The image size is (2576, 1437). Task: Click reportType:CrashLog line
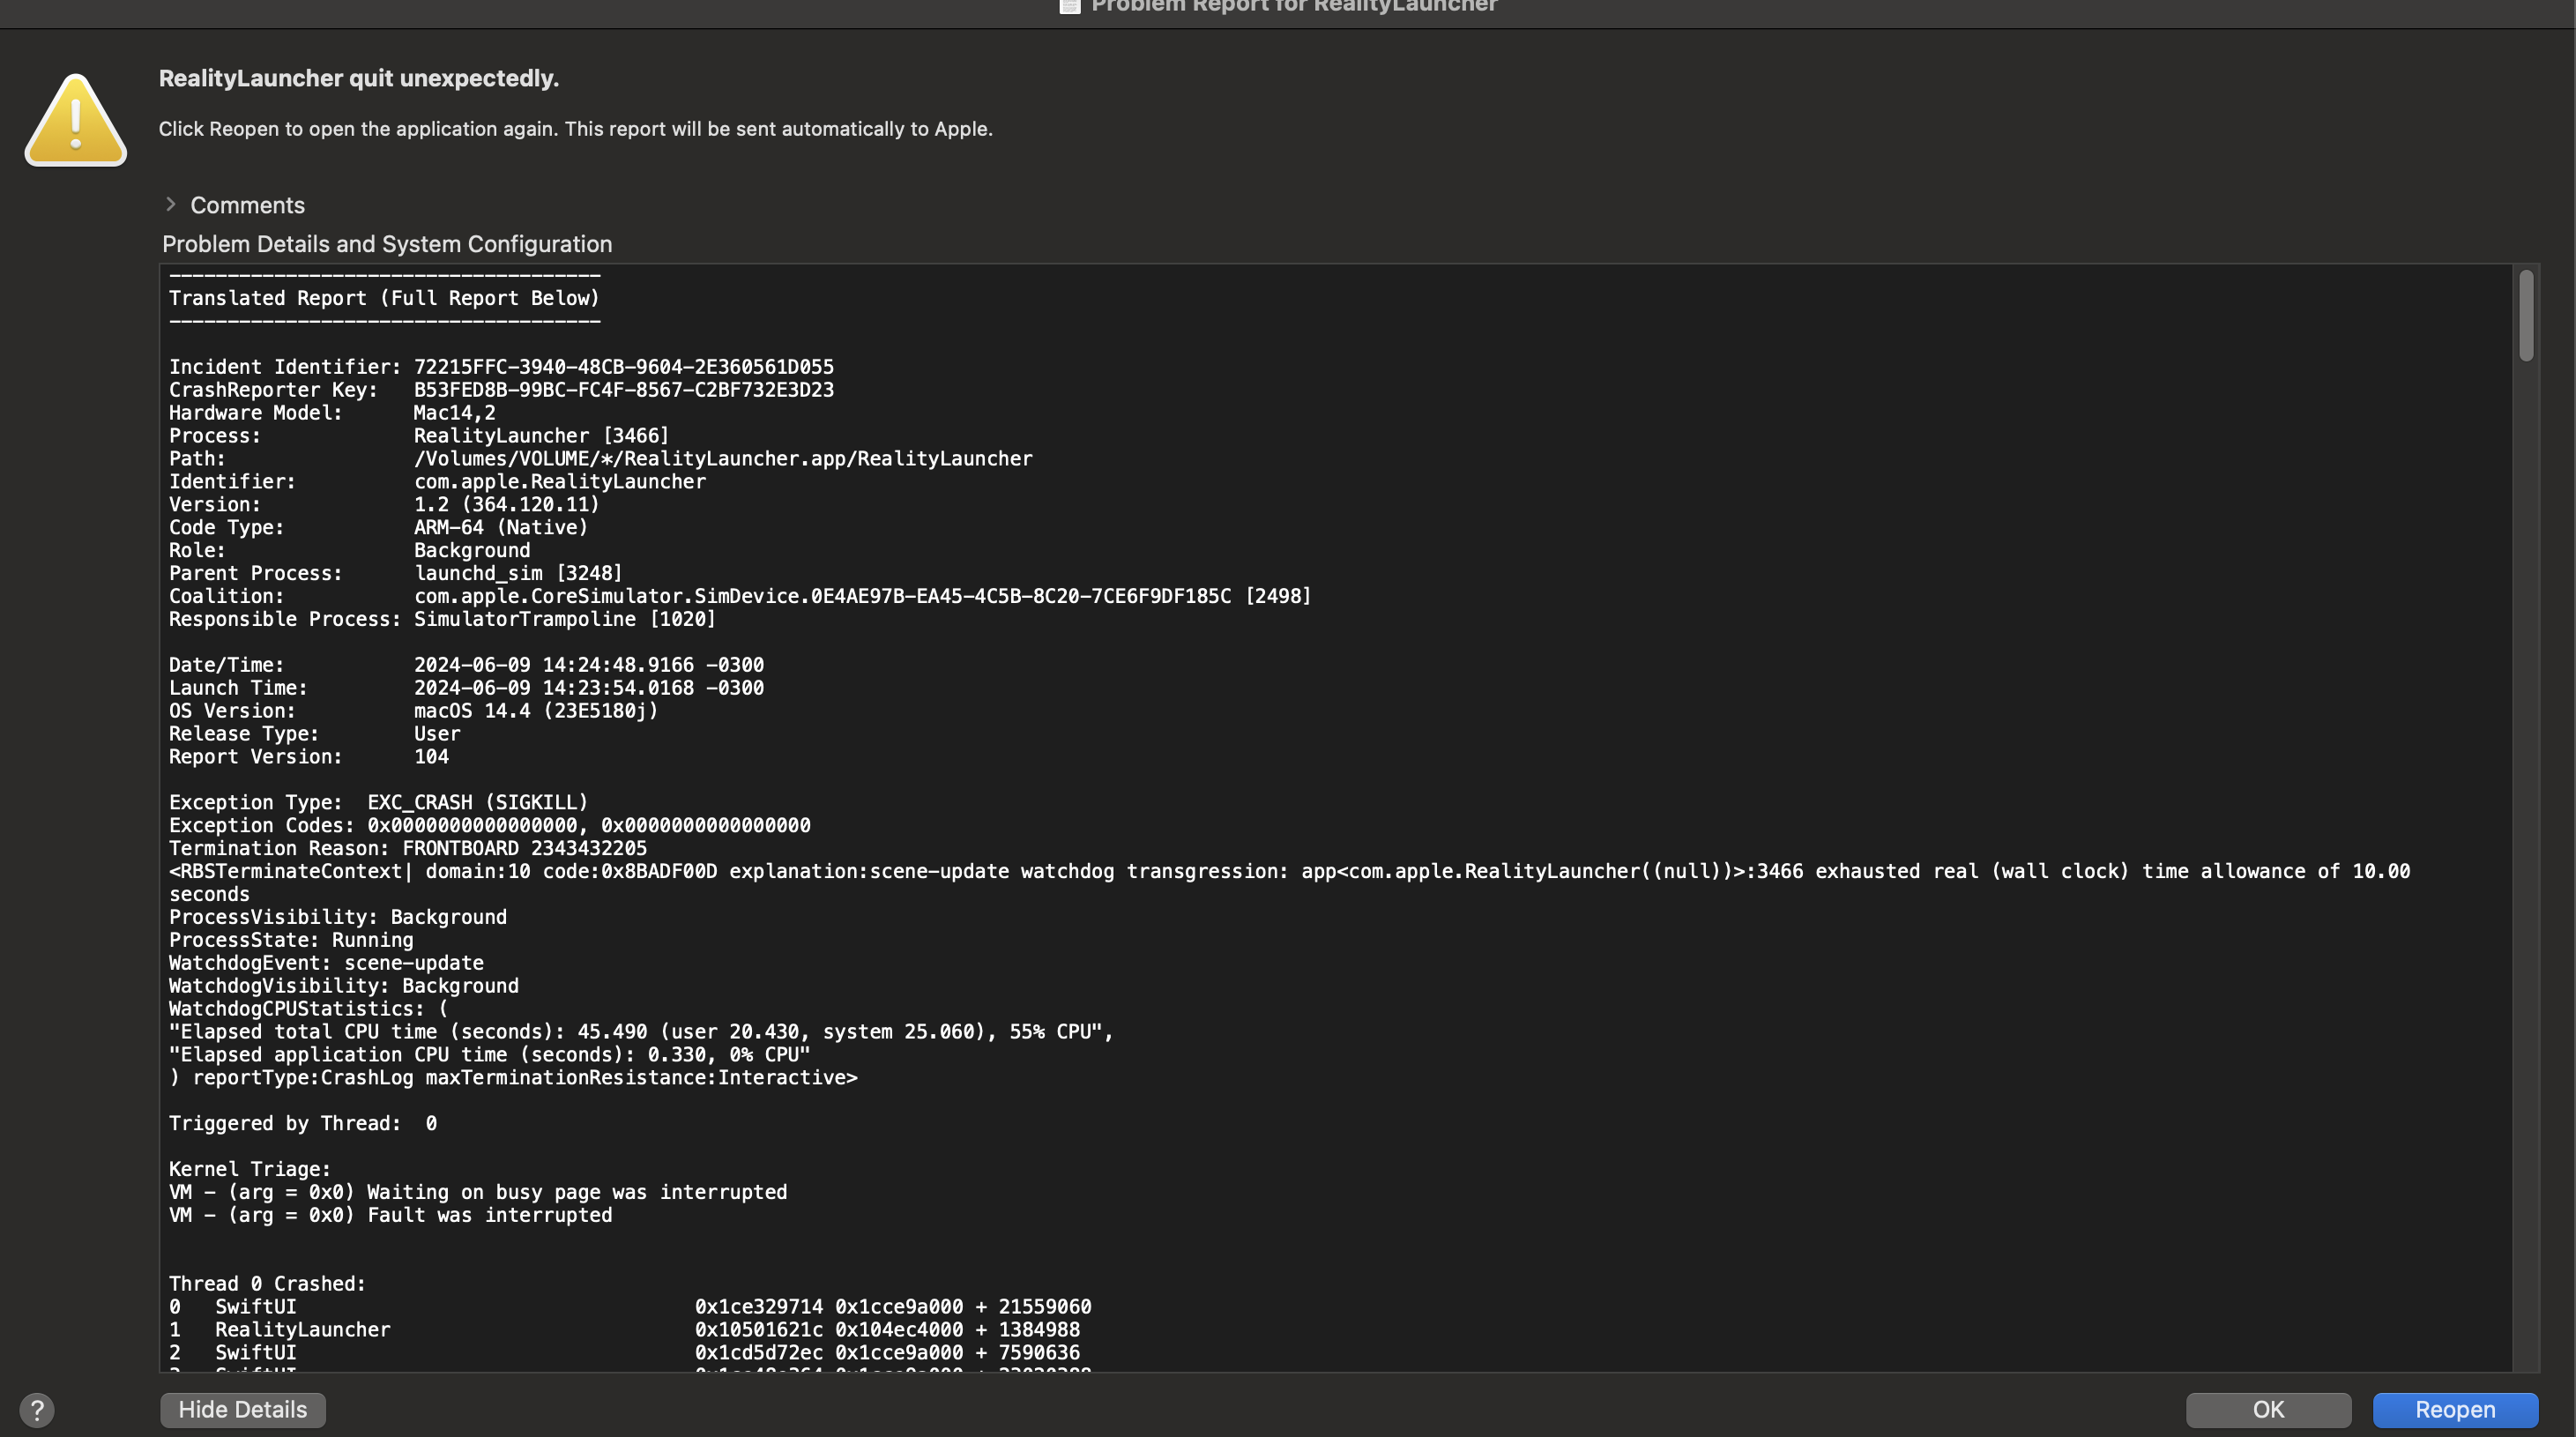pyautogui.click(x=513, y=1079)
